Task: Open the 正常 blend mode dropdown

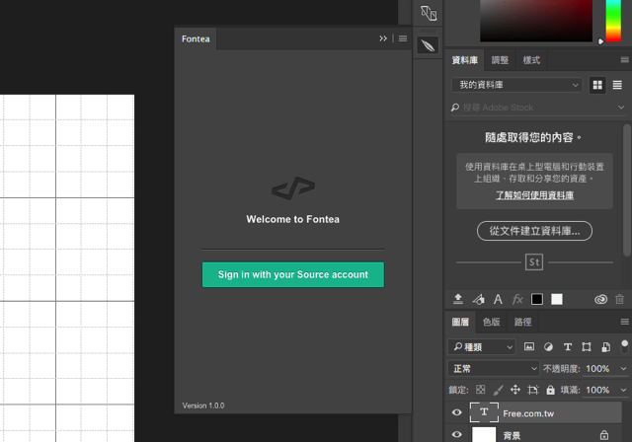Action: click(x=494, y=368)
